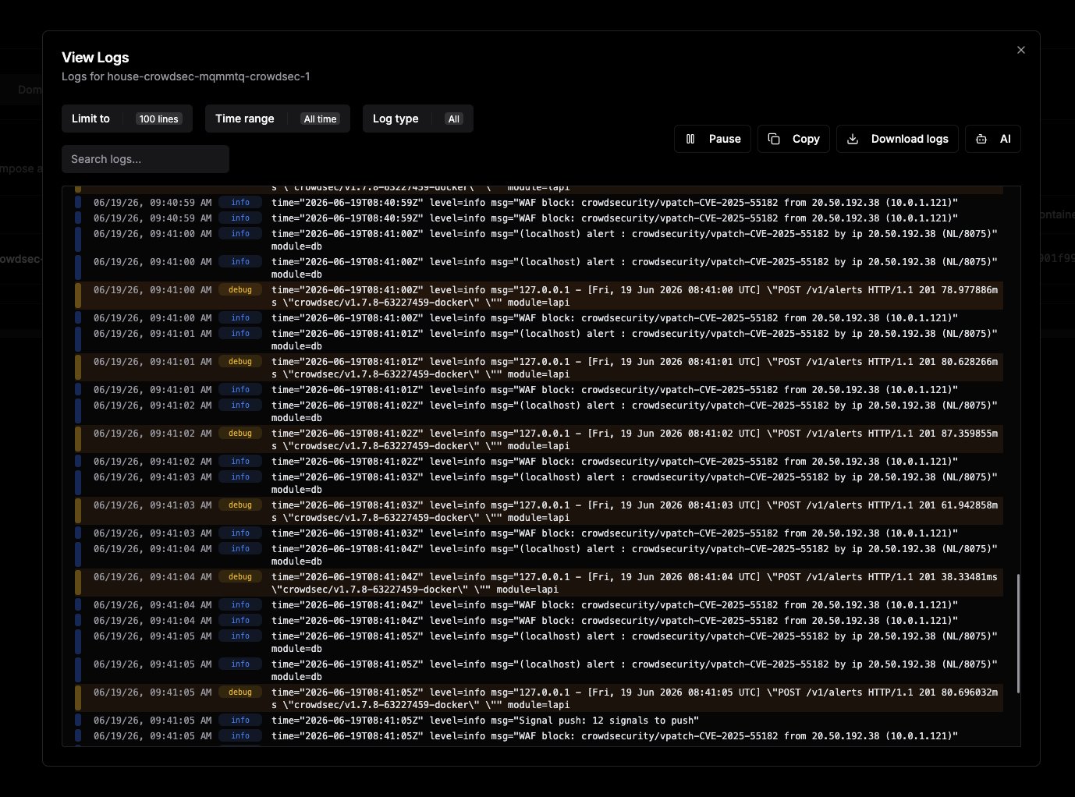Click the debug badge at 09:41:04 AM
This screenshot has width=1075, height=797.
coord(240,577)
